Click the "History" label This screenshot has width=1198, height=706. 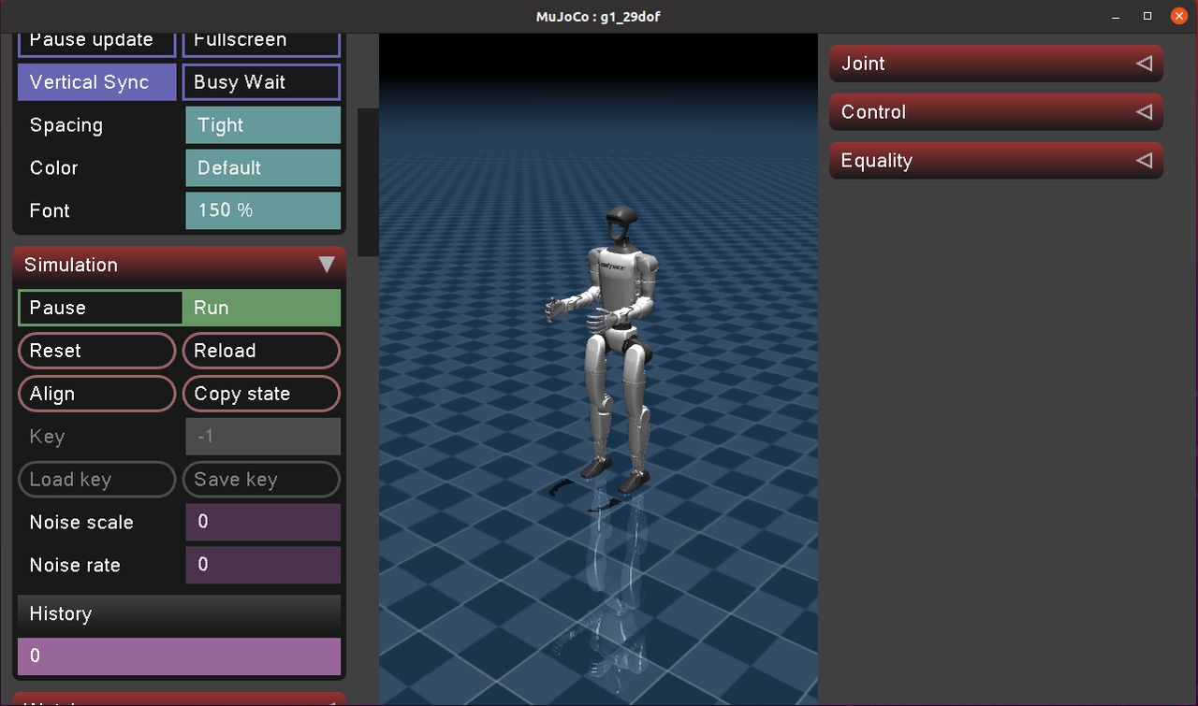tap(61, 613)
